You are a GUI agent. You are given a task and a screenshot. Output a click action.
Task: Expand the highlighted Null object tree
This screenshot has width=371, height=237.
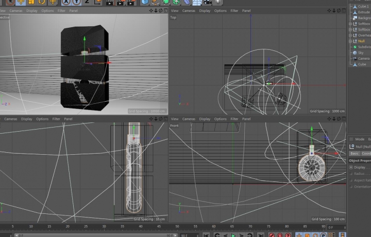tap(350, 41)
